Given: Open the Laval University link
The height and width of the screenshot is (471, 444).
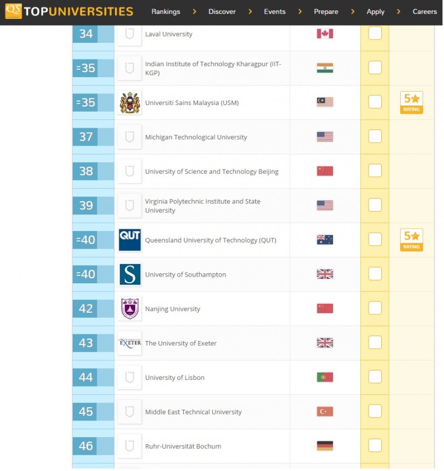Looking at the screenshot, I should pos(169,34).
